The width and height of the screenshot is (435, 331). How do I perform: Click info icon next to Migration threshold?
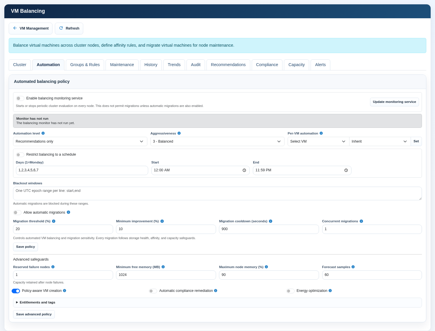[54, 221]
